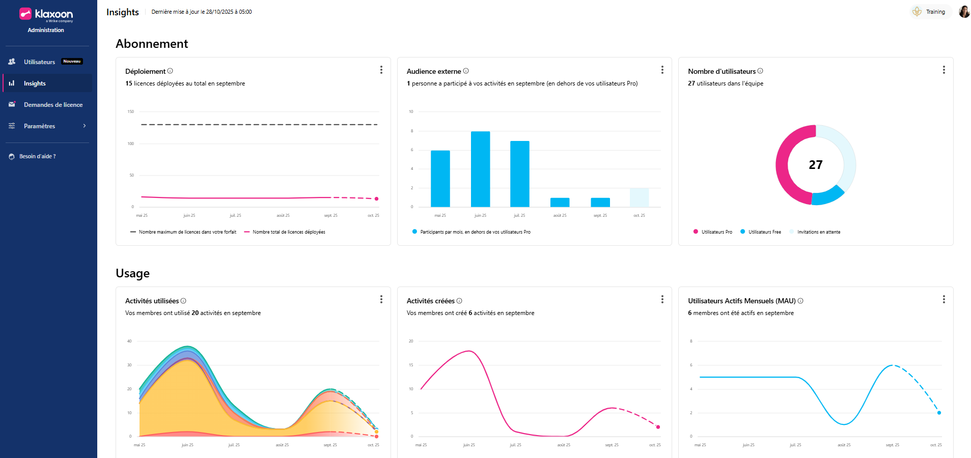Open the Utilisateurs section

click(39, 62)
